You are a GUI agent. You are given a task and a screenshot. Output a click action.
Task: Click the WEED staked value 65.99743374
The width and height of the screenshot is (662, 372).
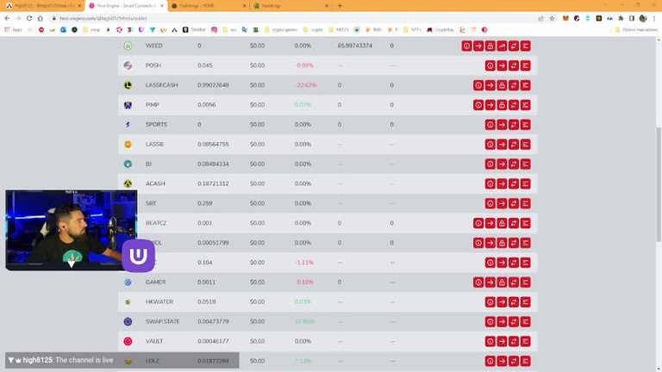[354, 46]
